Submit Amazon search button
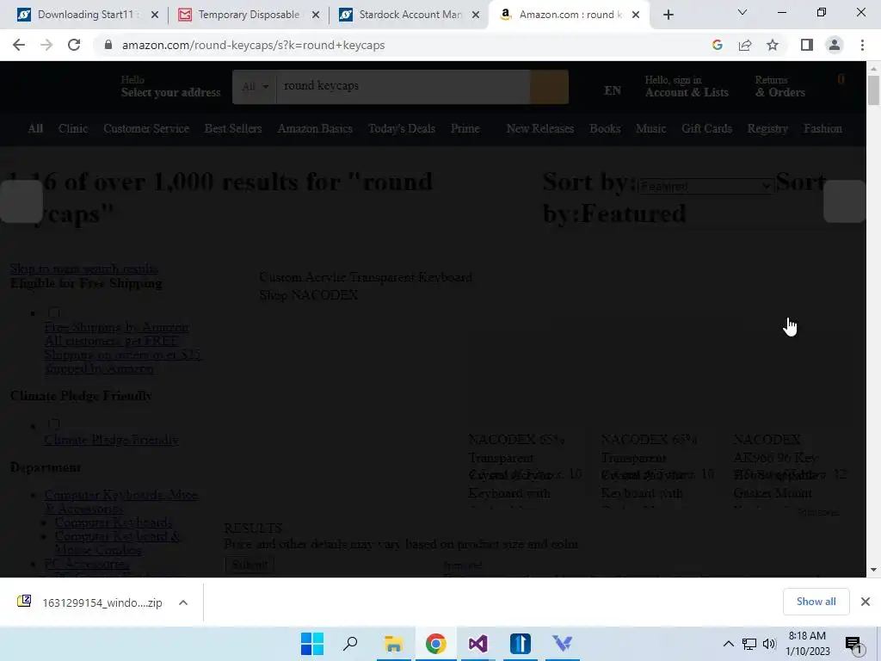The width and height of the screenshot is (881, 661). (x=549, y=87)
